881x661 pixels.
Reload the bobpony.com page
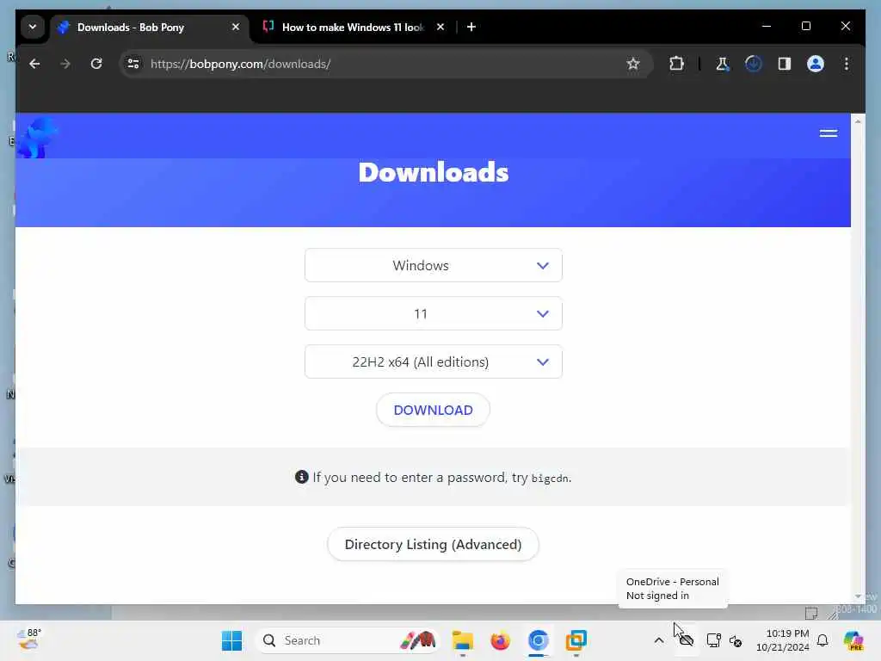coord(96,64)
